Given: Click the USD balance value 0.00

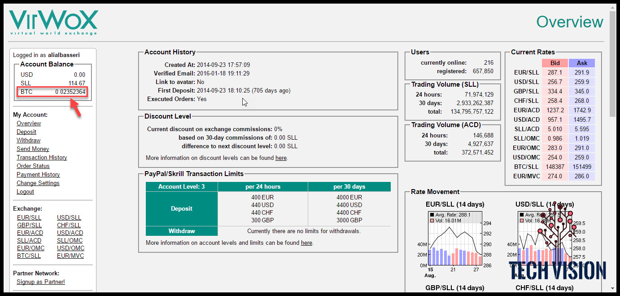Looking at the screenshot, I should point(79,75).
